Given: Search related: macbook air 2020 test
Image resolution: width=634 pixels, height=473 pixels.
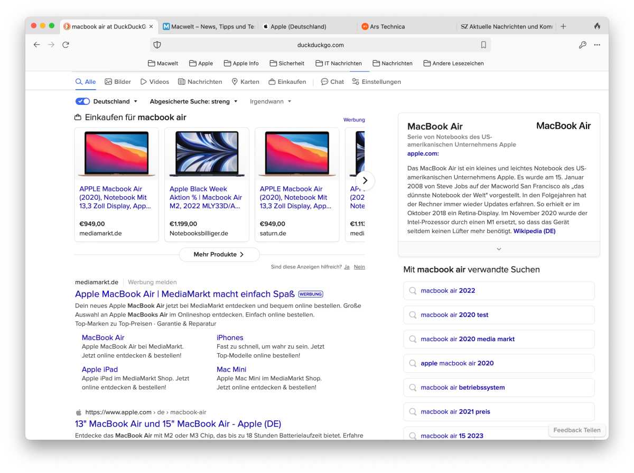Looking at the screenshot, I should [x=499, y=315].
